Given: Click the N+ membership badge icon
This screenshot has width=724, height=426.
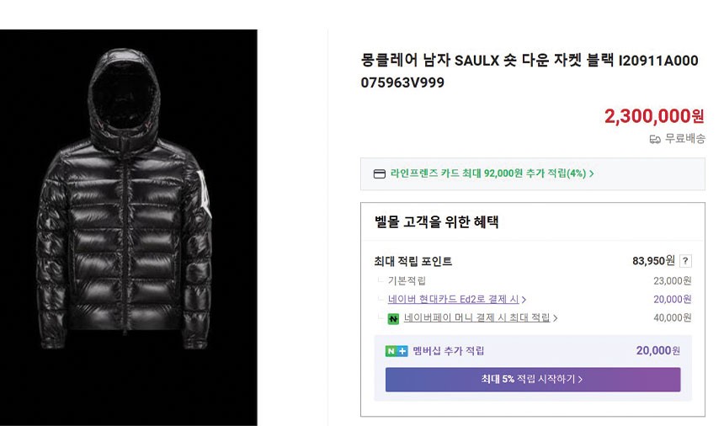Looking at the screenshot, I should click(x=397, y=351).
